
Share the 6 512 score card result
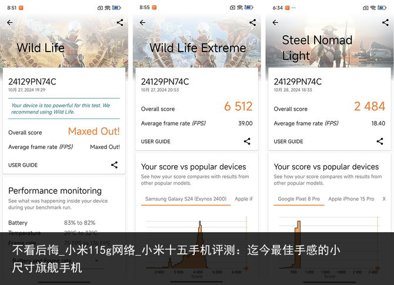pyautogui.click(x=247, y=141)
